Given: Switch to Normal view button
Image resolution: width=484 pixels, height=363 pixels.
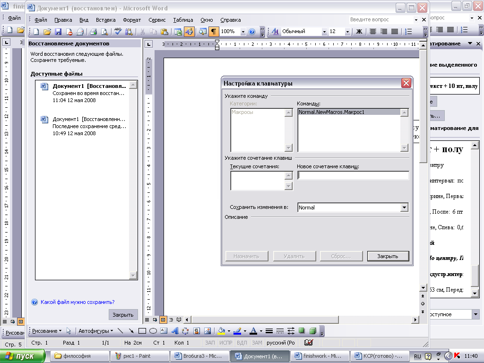Looking at the screenshot, I should pyautogui.click(x=147, y=320).
